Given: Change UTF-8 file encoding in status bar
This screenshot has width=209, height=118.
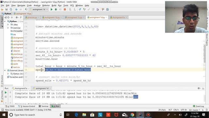Looking at the screenshot, I should (x=184, y=110).
